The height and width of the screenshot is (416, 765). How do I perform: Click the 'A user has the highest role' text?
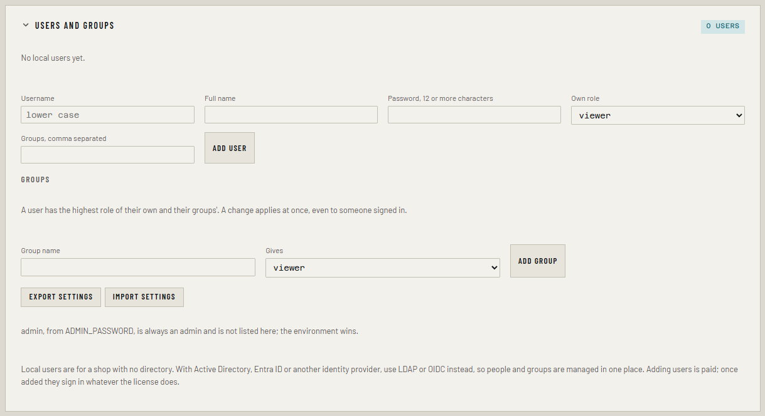214,211
